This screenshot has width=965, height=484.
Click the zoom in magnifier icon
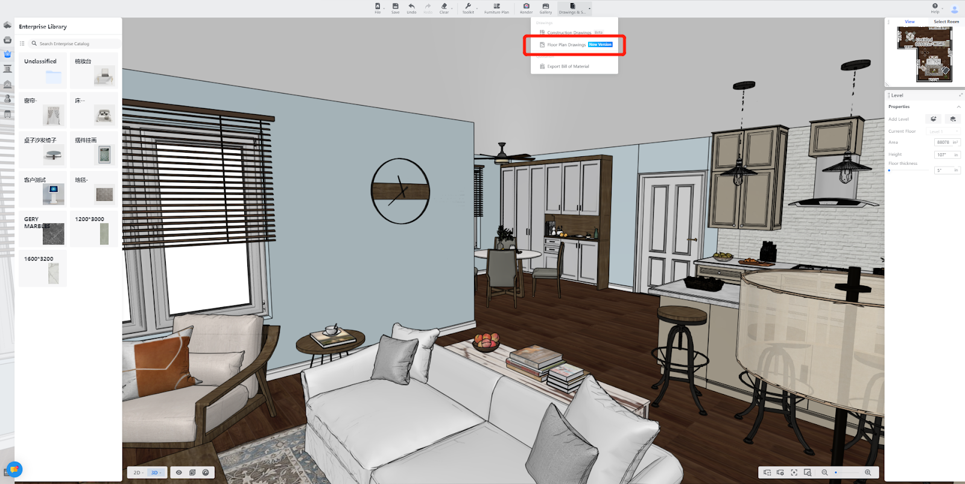pyautogui.click(x=868, y=473)
